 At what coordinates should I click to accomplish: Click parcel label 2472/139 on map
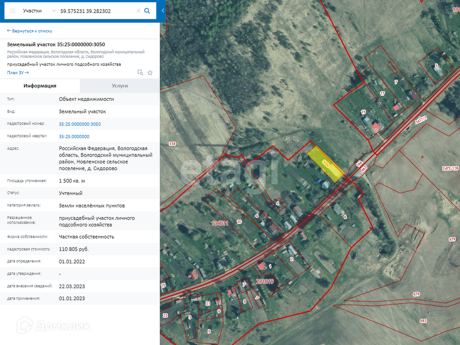pyautogui.click(x=451, y=168)
